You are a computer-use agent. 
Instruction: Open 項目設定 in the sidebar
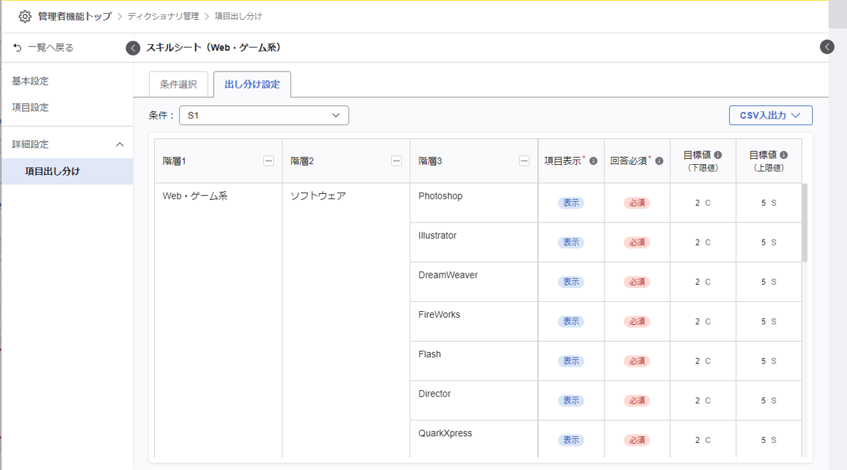[30, 107]
